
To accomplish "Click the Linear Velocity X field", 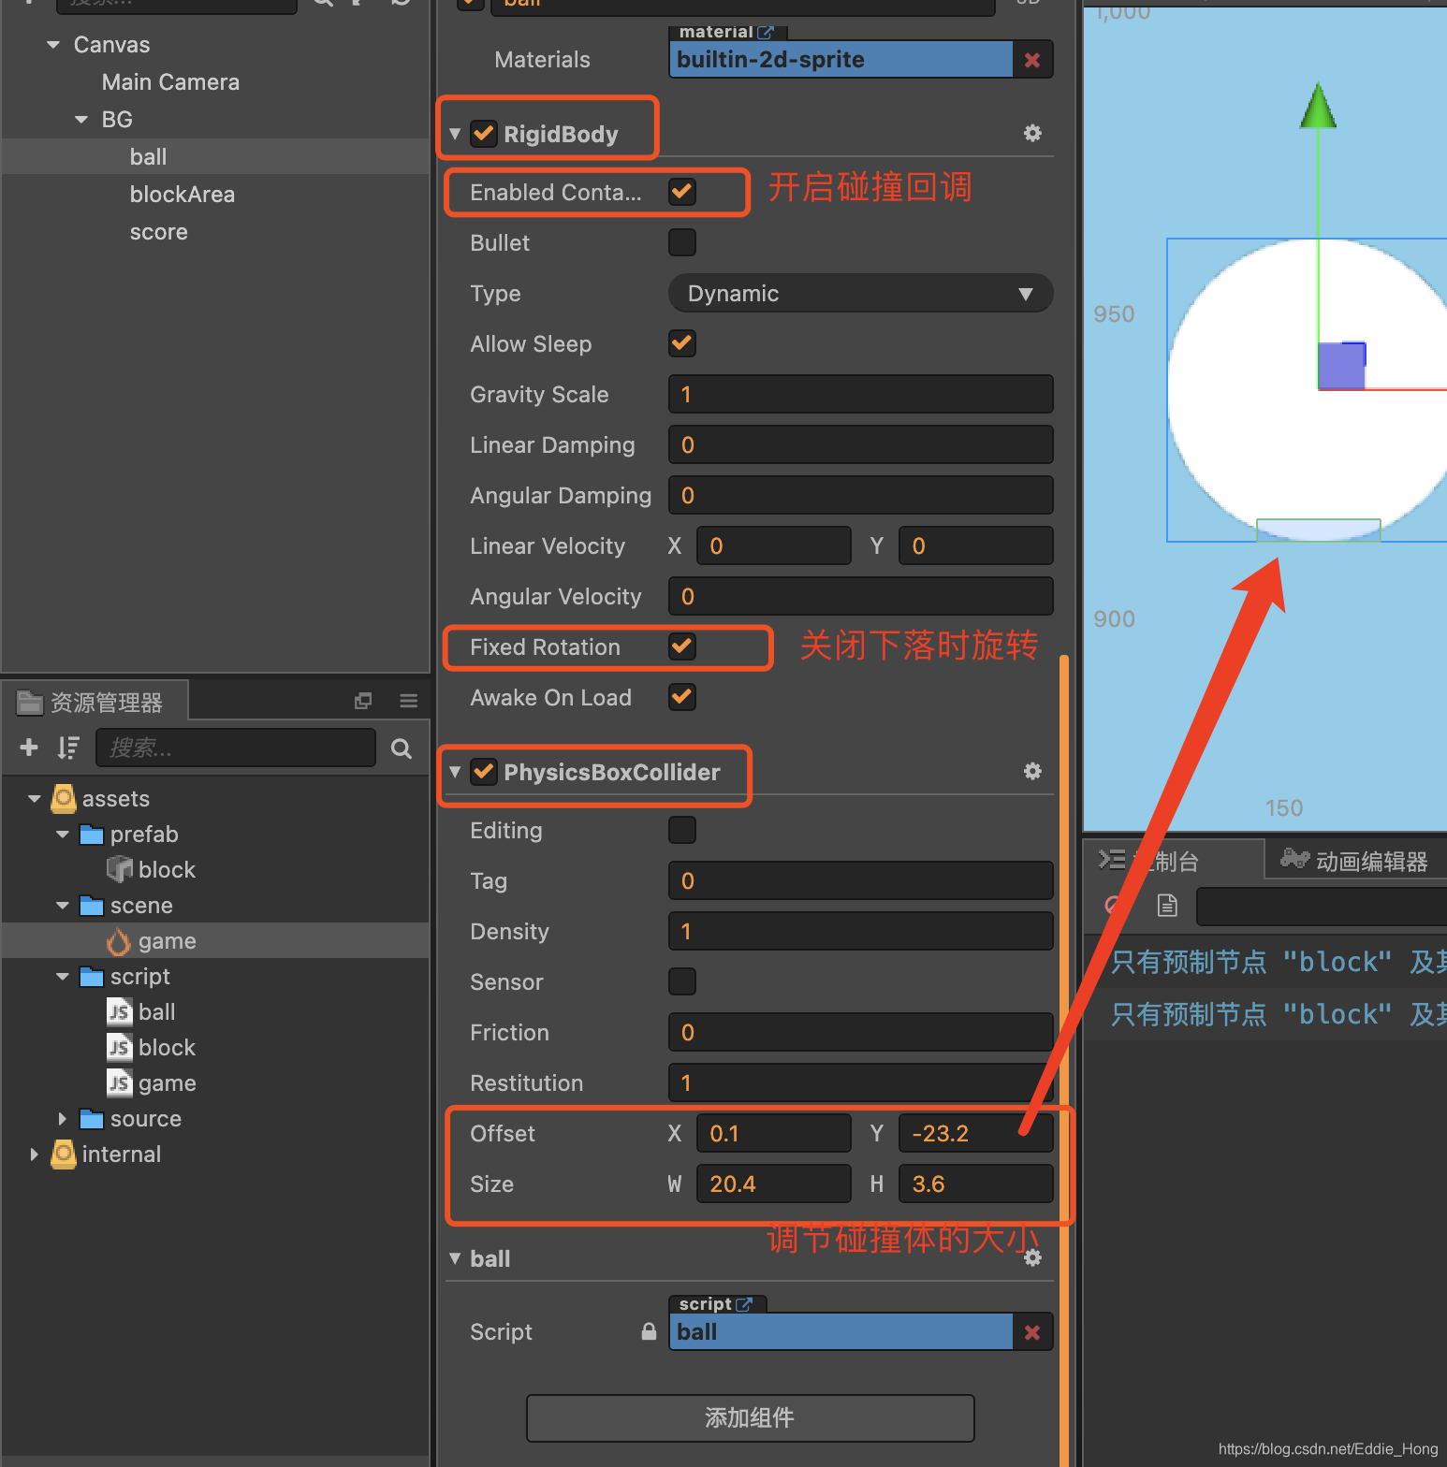I will point(773,545).
